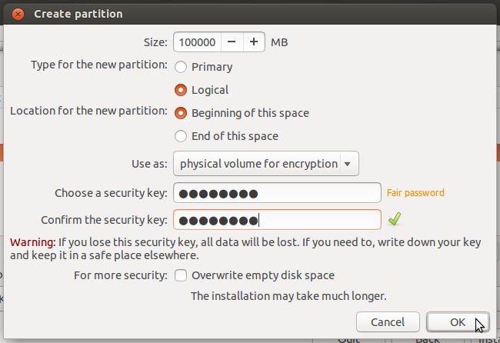500x343 pixels.
Task: Focus the Choose a security key field
Action: (277, 193)
